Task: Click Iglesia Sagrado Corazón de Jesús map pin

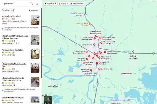Action: coord(94,38)
